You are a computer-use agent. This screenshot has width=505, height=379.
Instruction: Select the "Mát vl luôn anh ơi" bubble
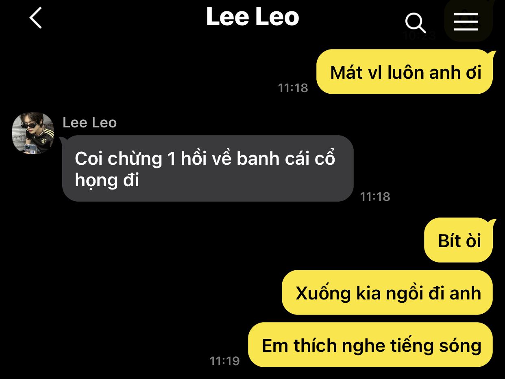405,72
